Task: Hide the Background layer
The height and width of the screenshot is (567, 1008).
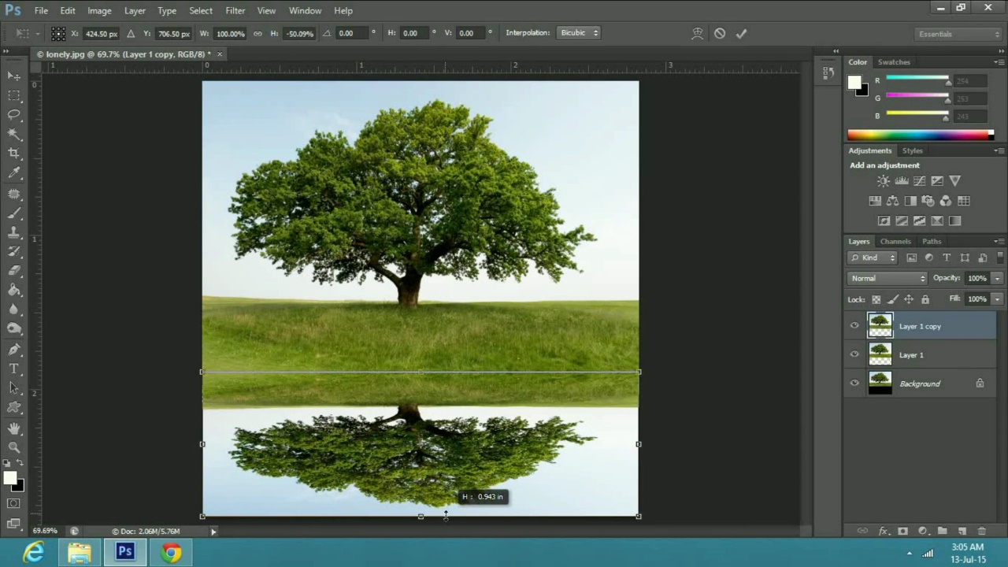Action: click(854, 384)
